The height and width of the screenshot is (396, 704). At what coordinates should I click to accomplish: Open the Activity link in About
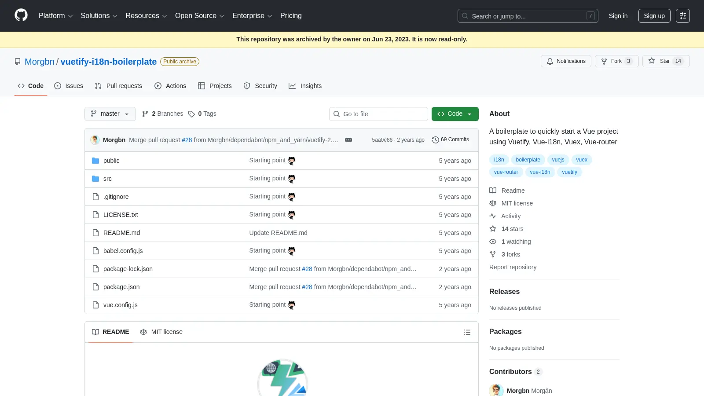(x=505, y=216)
